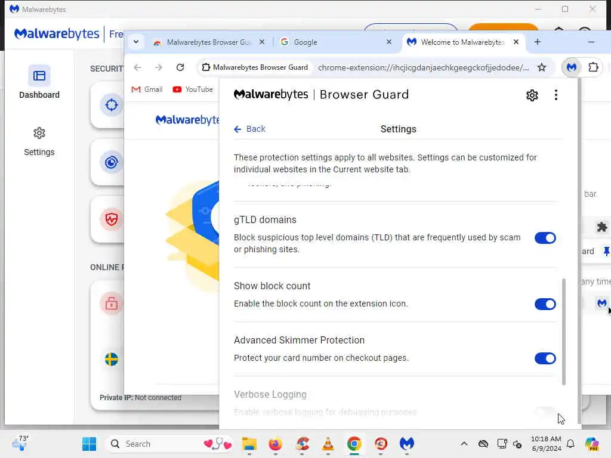
Task: Open Browser Guard settings gear icon
Action: [532, 95]
